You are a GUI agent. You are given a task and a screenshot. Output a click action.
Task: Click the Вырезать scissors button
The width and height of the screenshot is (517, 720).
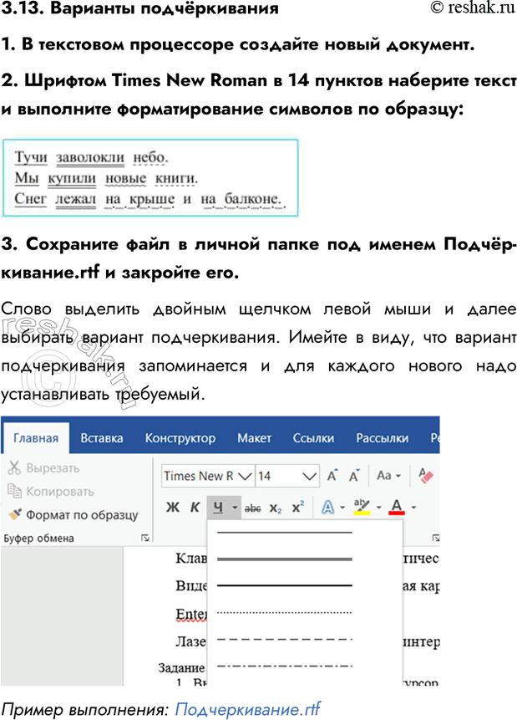point(43,468)
